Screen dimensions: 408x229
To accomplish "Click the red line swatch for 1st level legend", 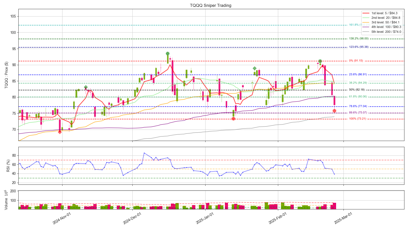I will point(366,13).
